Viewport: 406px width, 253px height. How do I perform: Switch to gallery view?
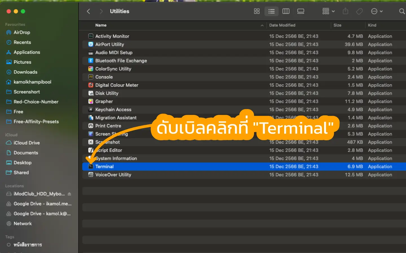tap(301, 11)
